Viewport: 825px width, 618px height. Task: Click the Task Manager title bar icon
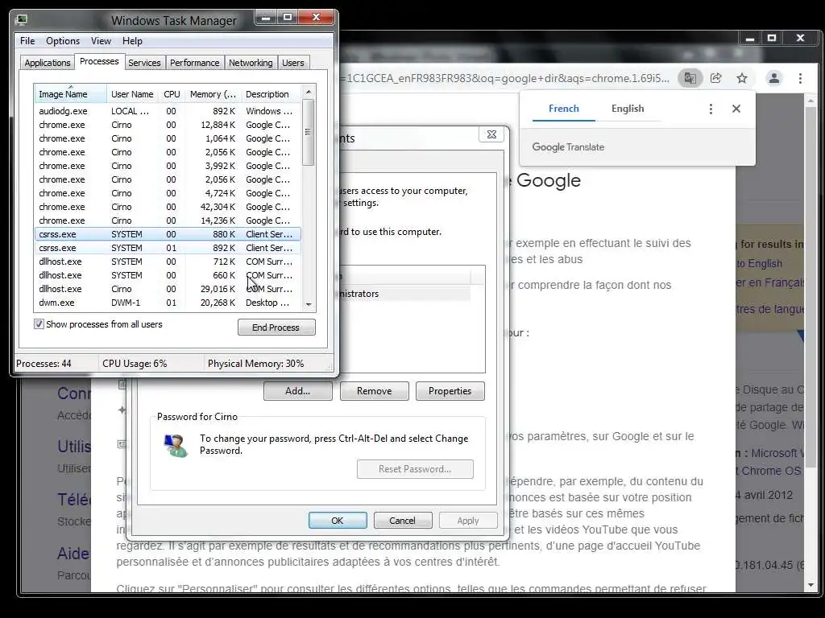pos(21,20)
